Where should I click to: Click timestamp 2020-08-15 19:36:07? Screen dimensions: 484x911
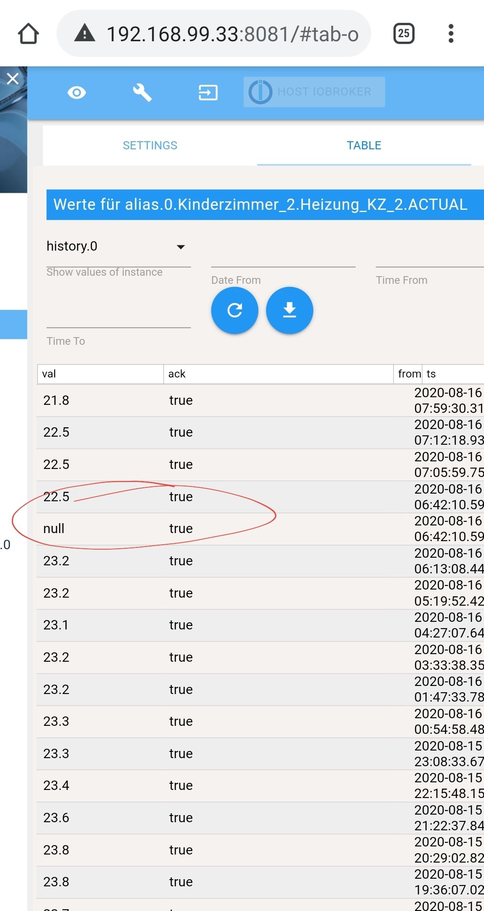(x=449, y=882)
